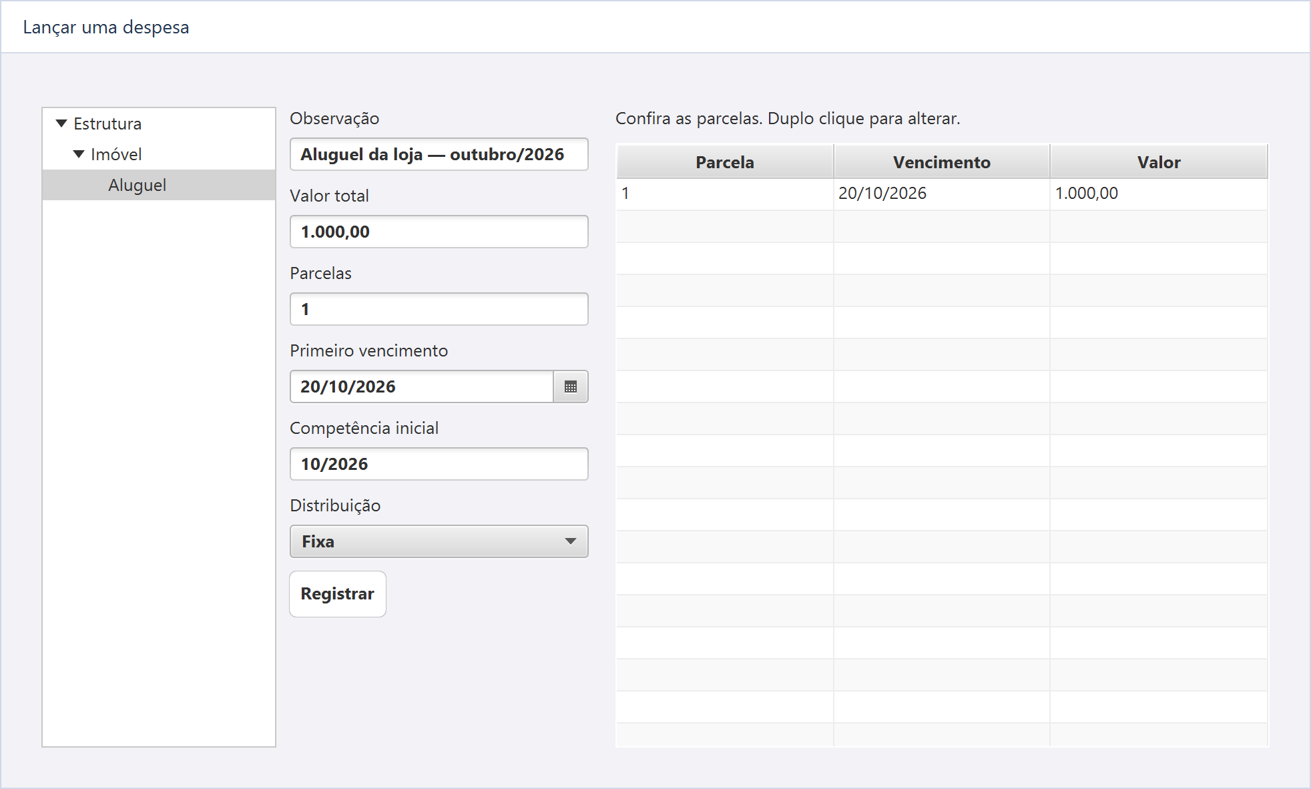Image resolution: width=1311 pixels, height=789 pixels.
Task: Select the Aluguel tree item
Action: pos(159,185)
